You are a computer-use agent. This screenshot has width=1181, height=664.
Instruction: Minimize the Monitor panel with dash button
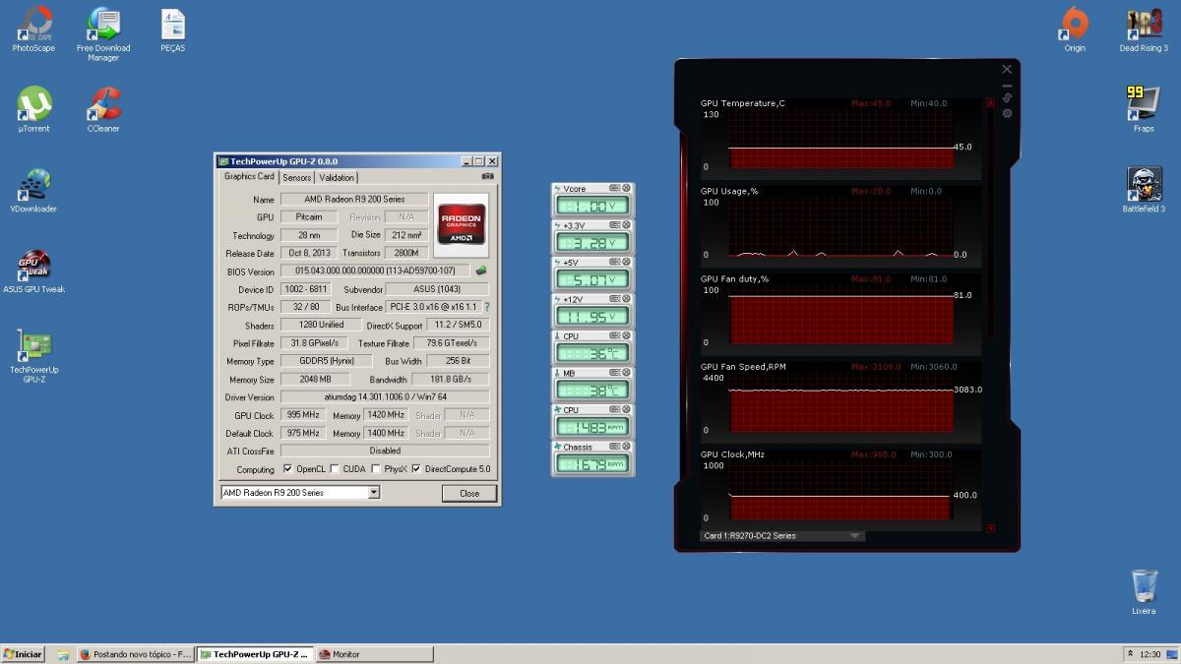(1007, 86)
